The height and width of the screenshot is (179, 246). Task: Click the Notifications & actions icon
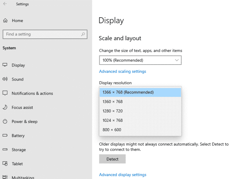5,93
